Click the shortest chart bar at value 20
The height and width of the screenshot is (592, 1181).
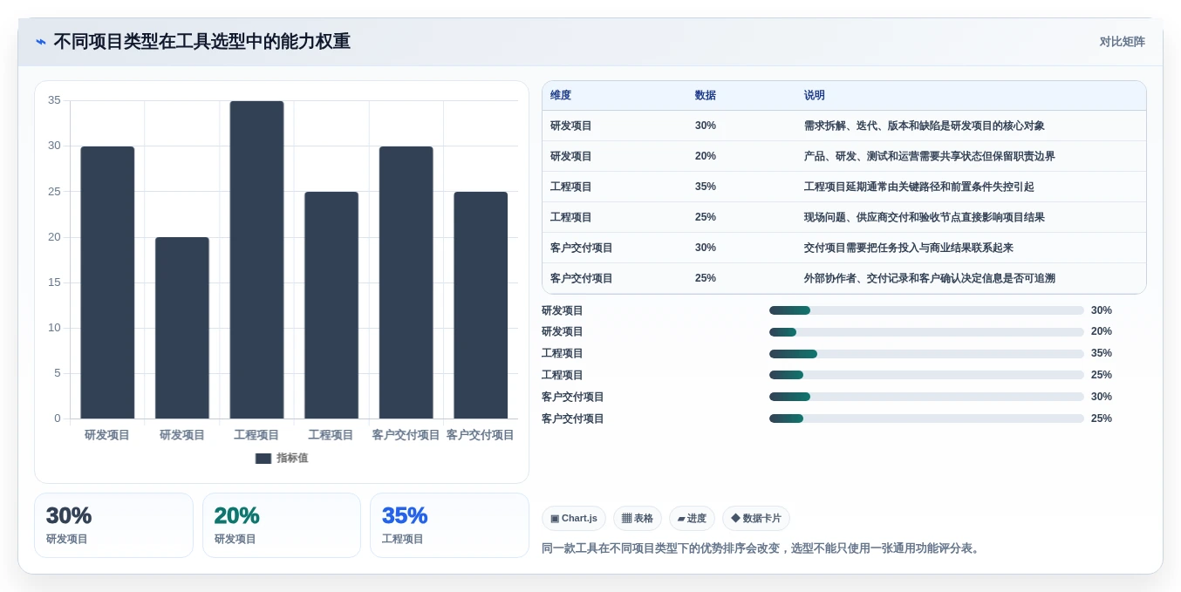(x=182, y=328)
